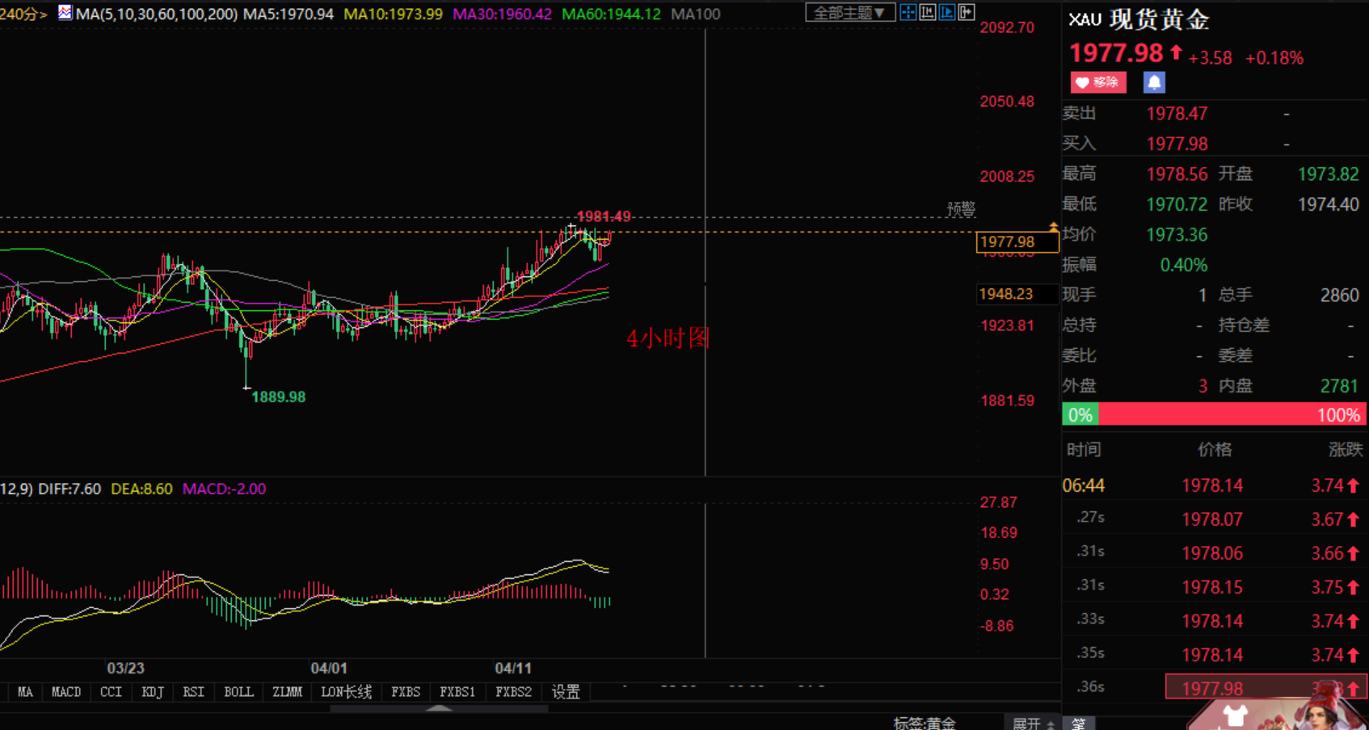Click the 展开 expand button
The width and height of the screenshot is (1369, 730).
(1033, 724)
